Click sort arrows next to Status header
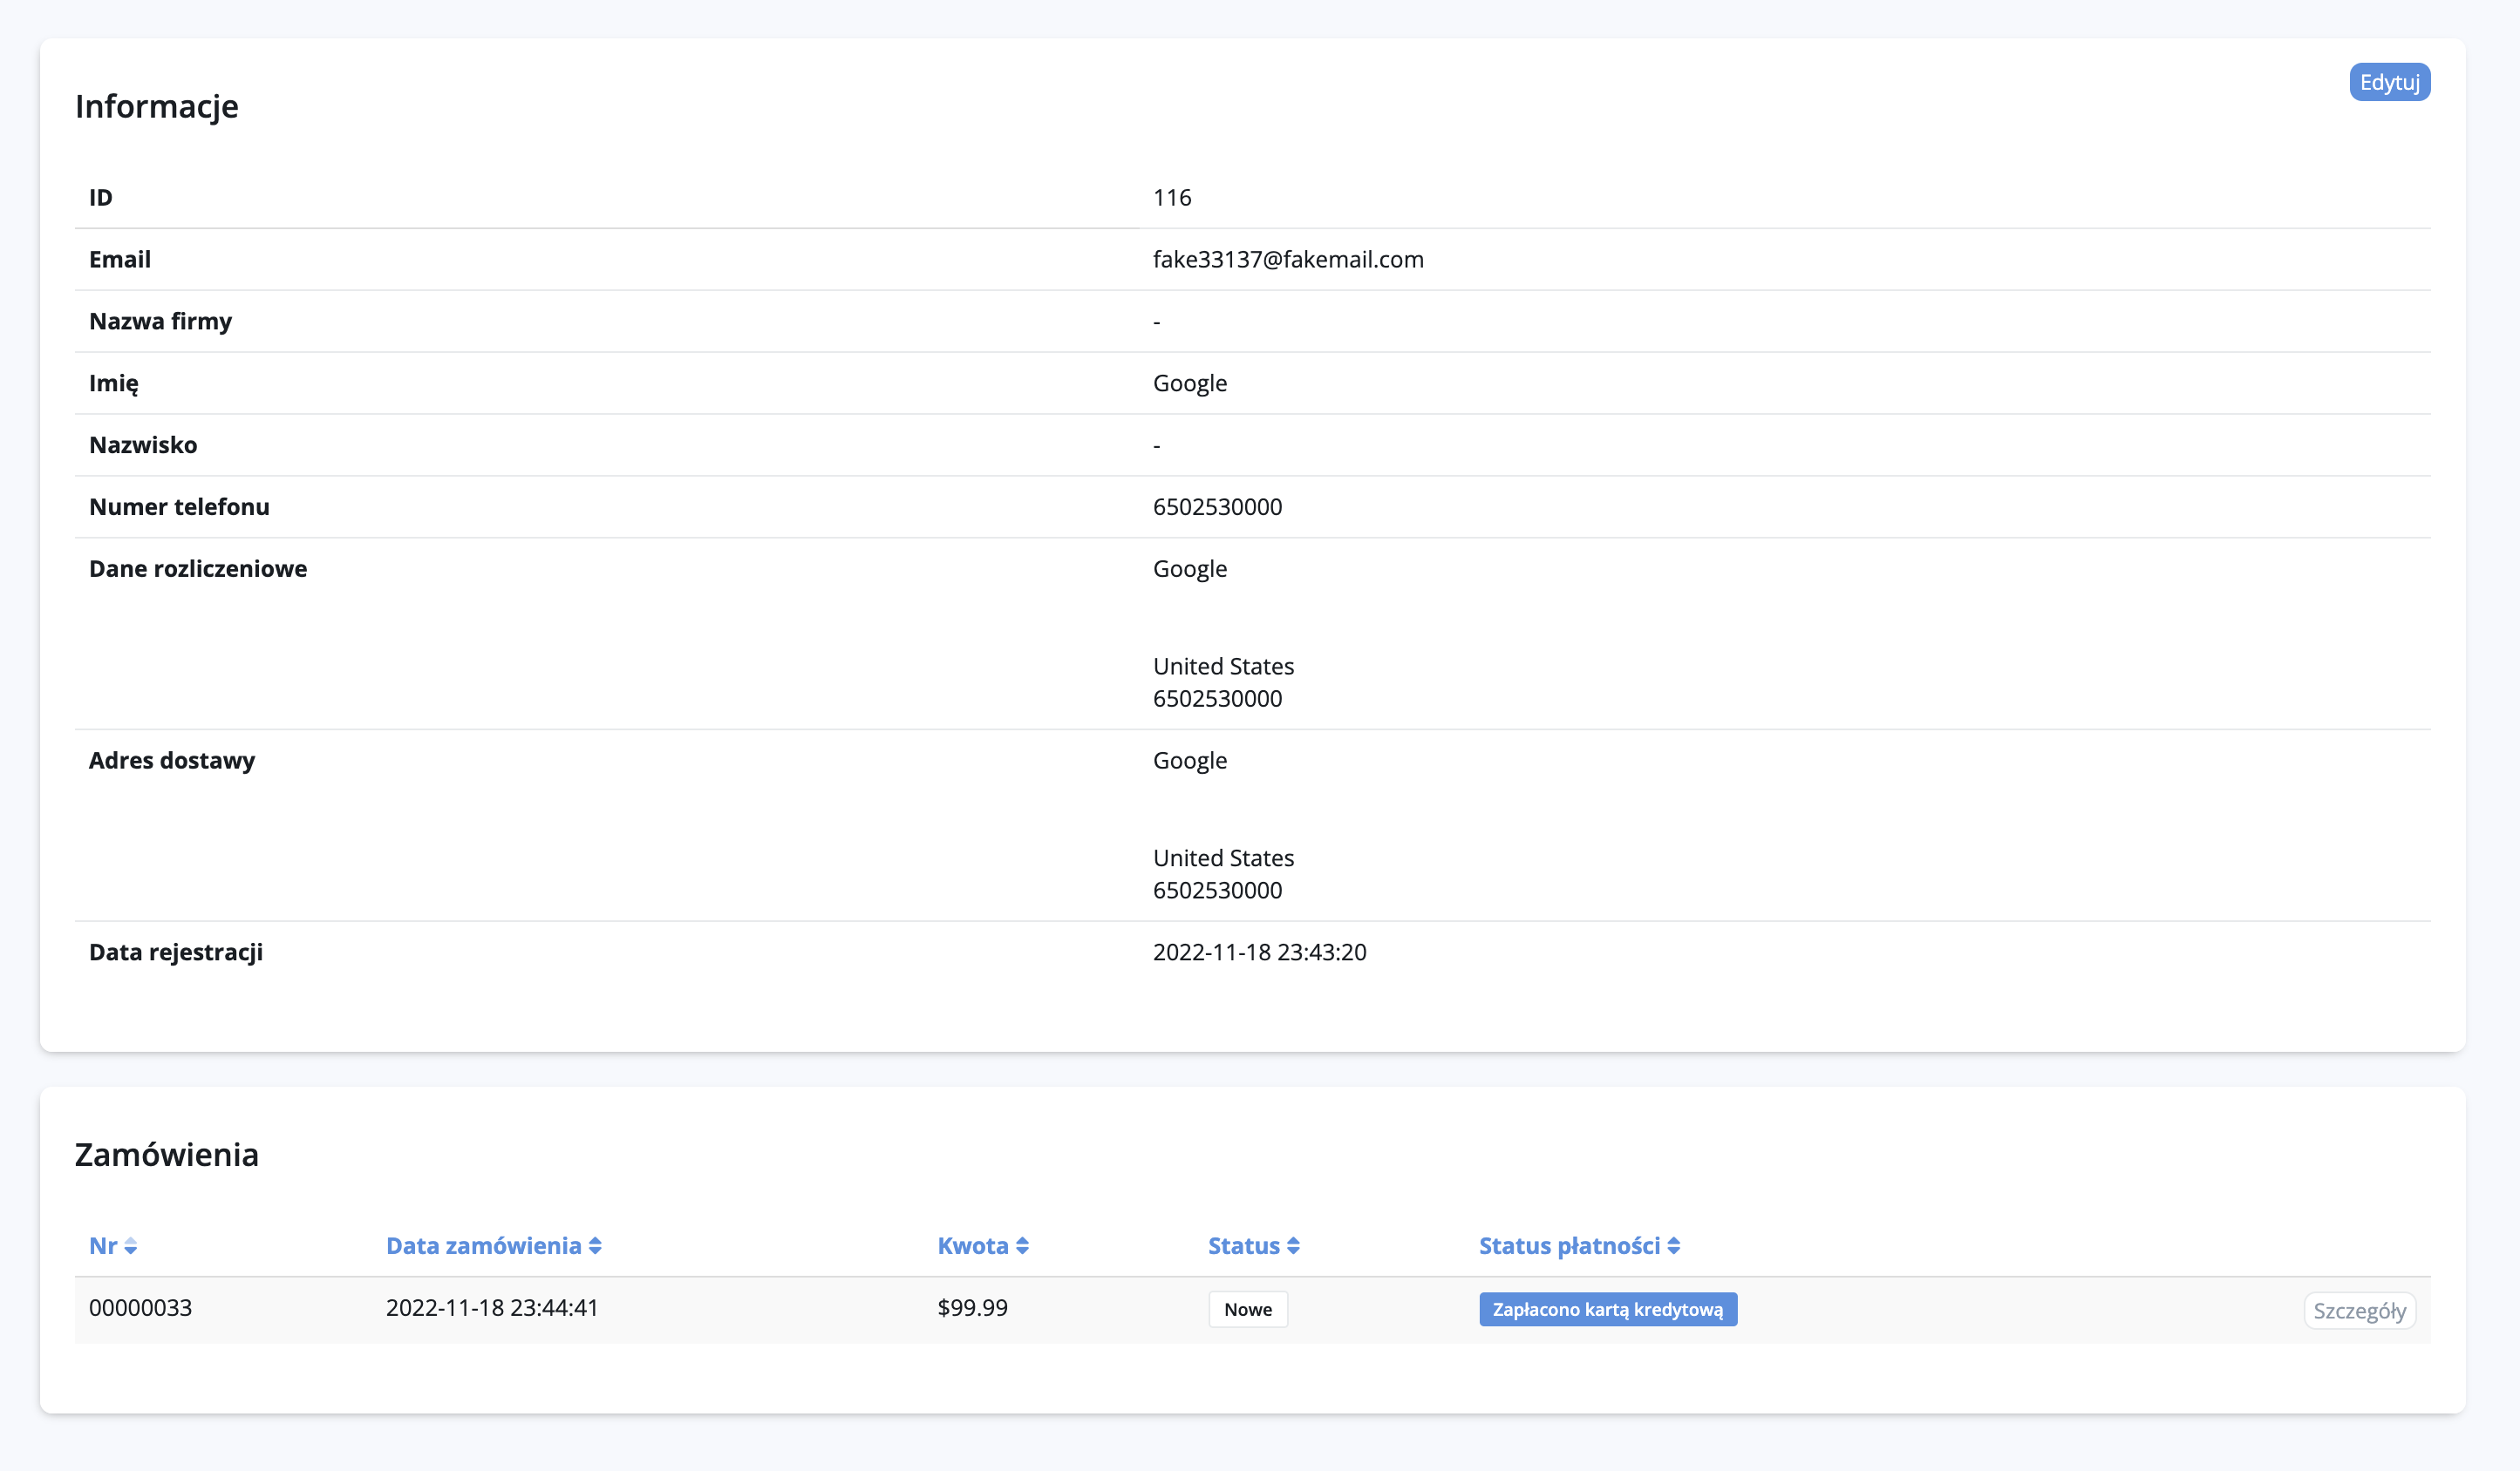This screenshot has height=1471, width=2520. [1293, 1246]
